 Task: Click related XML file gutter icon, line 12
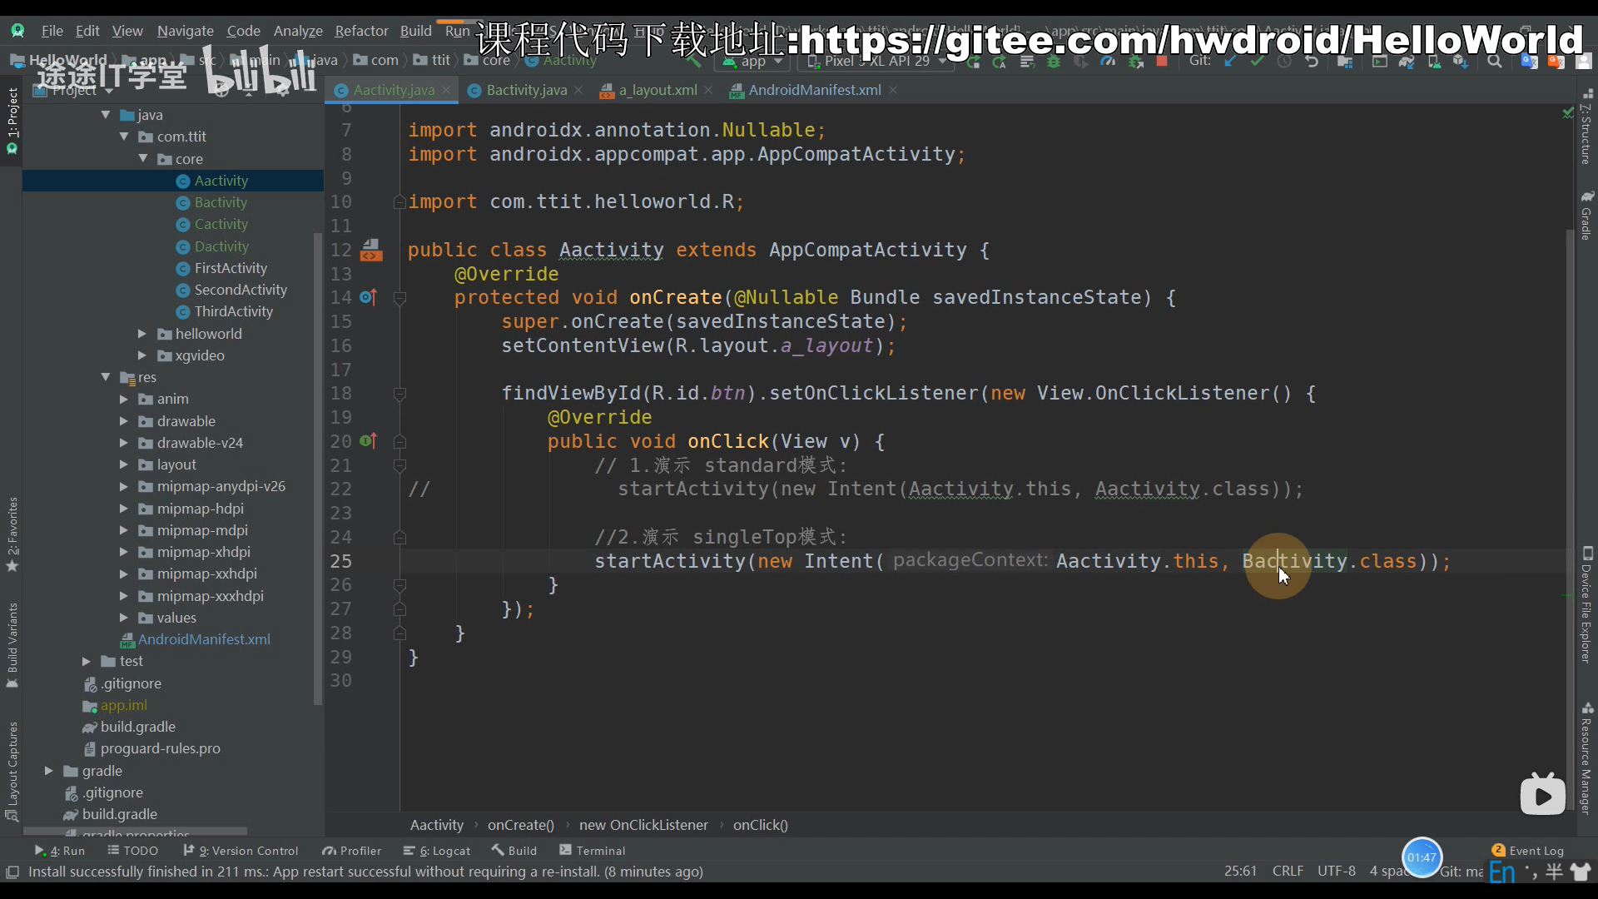click(x=371, y=250)
